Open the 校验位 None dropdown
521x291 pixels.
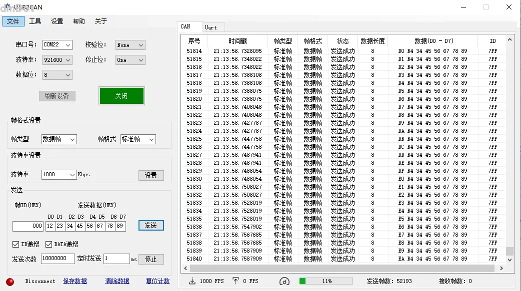click(x=130, y=45)
